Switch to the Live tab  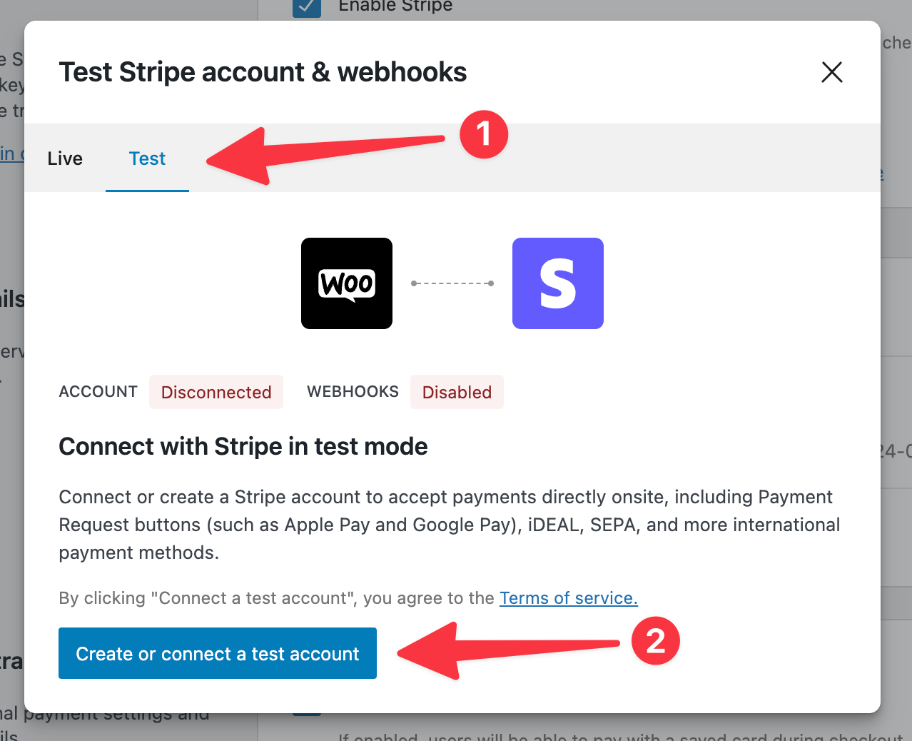[x=65, y=158]
